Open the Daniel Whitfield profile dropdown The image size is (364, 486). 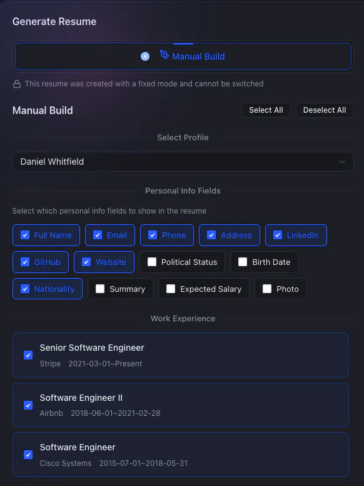pos(183,162)
